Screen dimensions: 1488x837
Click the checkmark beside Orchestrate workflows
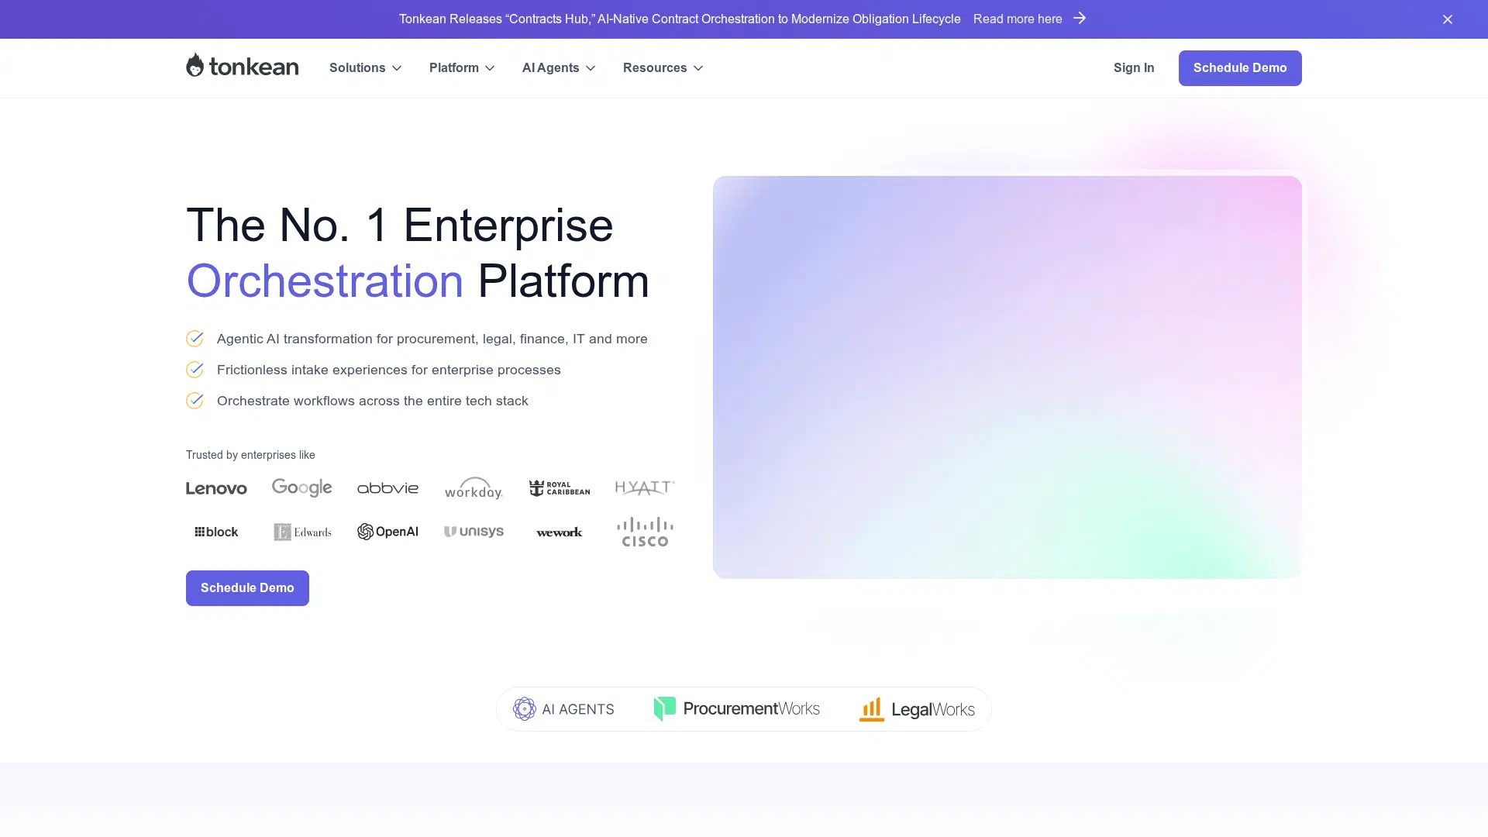tap(195, 401)
